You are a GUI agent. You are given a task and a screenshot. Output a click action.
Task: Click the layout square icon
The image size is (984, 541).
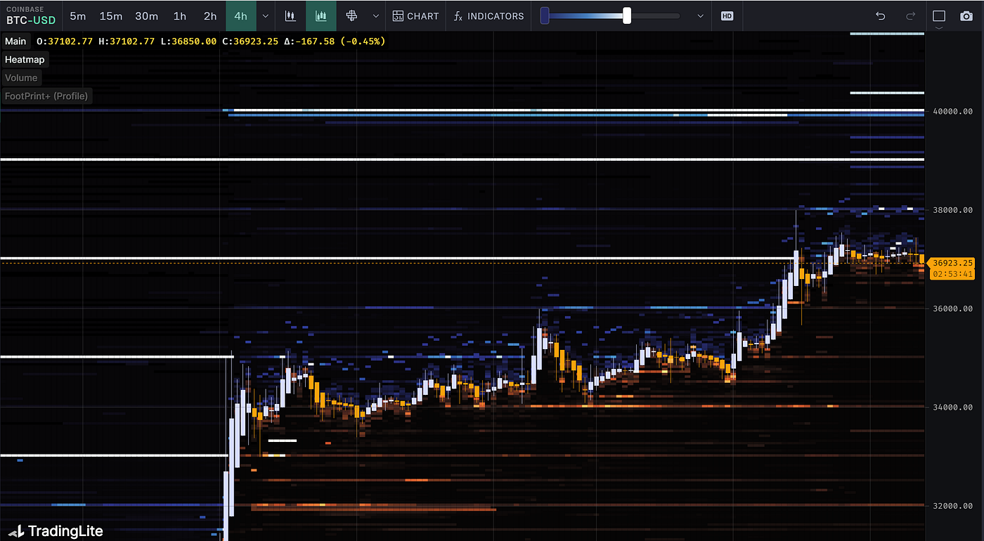939,15
